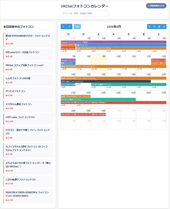Focus the event search input field
170x209 pixels.
point(85,14)
